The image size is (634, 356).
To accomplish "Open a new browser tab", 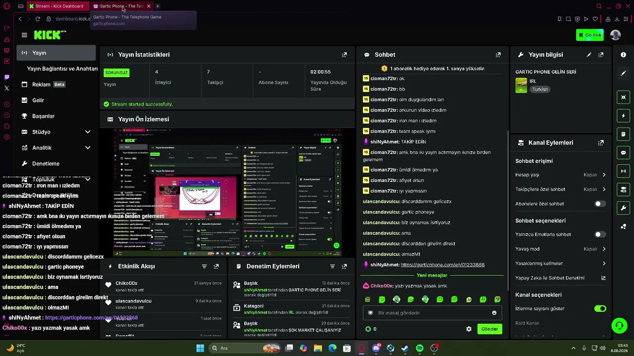I will coord(158,6).
